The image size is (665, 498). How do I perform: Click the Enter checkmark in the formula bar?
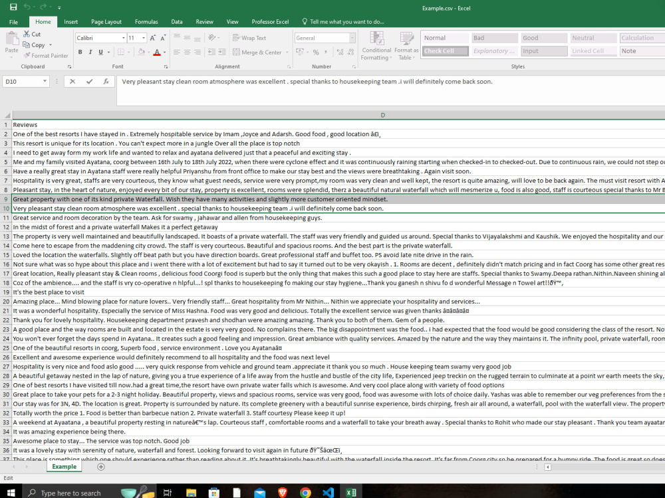click(x=89, y=81)
